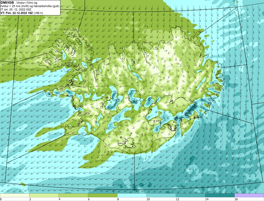This screenshot has width=264, height=201.
Task: Click the 'hviður > 25 m/s (hvítt)' line
Action: tap(15, 6)
